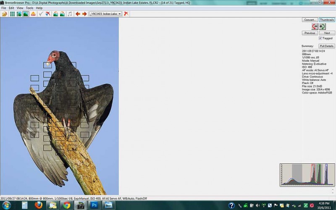The width and height of the screenshot is (336, 210).
Task: Click the rotate left image icon
Action: (55, 14)
